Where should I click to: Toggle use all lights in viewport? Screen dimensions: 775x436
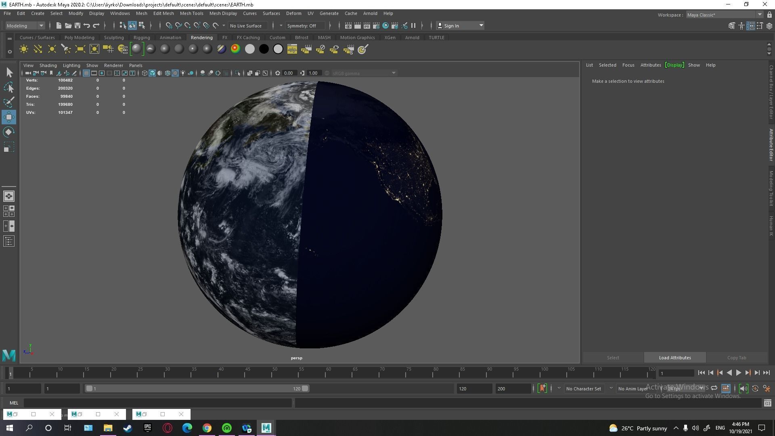click(x=183, y=73)
